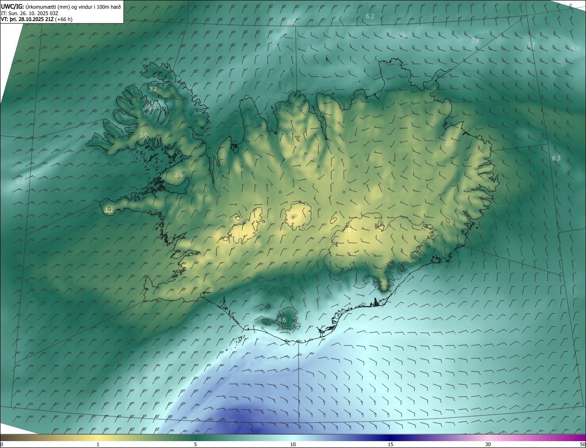Screen dimensions: 586x448
Task: Click the 50 tick on the color scale
Action: pyautogui.click(x=582, y=444)
